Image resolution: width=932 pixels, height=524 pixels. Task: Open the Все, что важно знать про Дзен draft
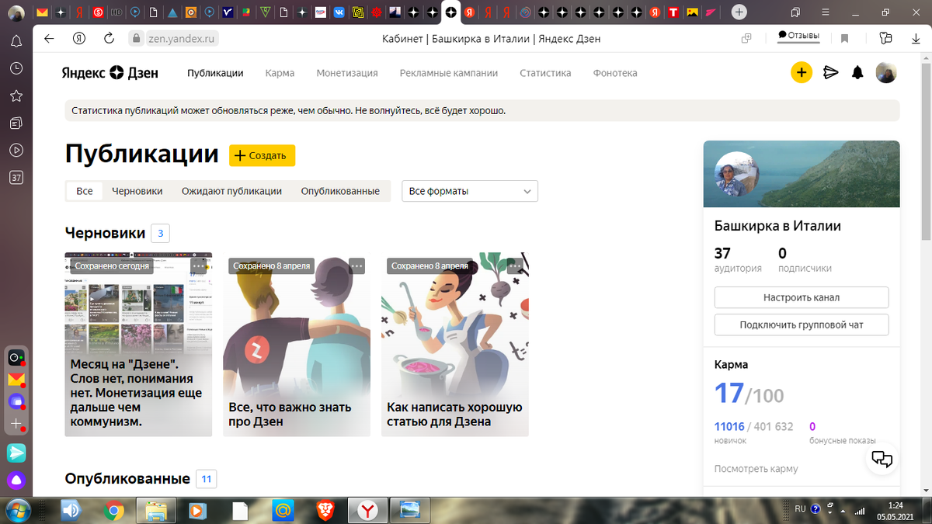coord(297,344)
